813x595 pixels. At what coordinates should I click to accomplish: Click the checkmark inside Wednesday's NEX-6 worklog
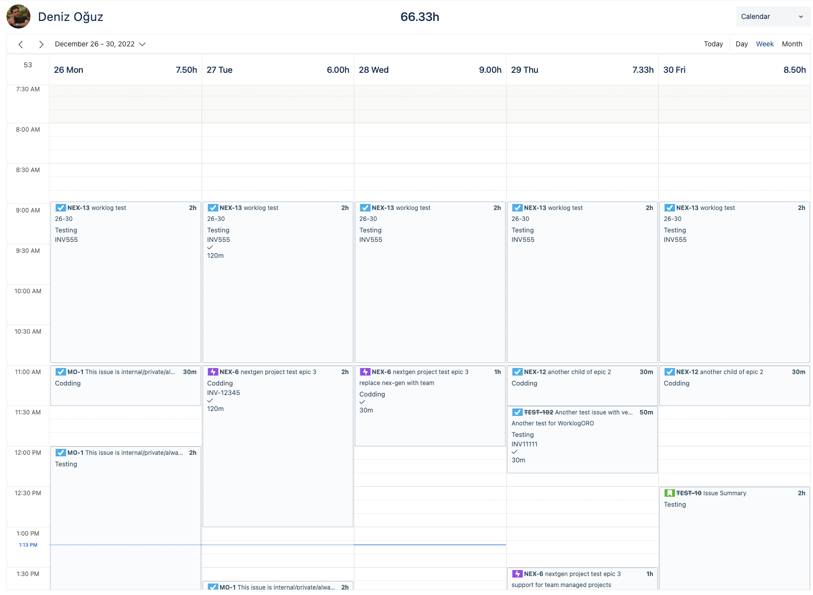click(x=362, y=402)
